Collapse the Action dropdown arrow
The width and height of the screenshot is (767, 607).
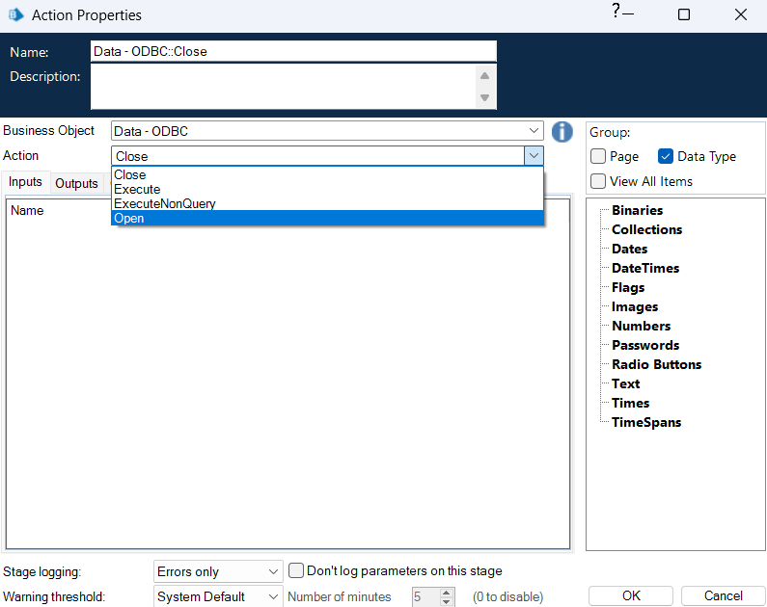(534, 156)
